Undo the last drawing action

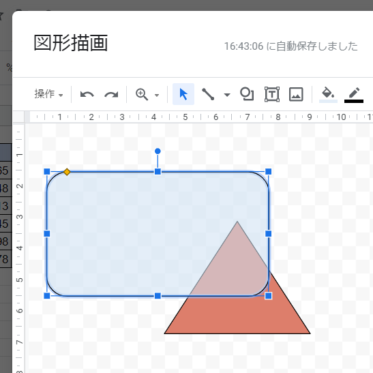coord(87,94)
